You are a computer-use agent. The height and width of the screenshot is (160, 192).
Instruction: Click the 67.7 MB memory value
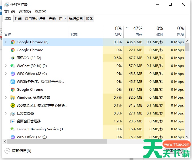pos(136,58)
